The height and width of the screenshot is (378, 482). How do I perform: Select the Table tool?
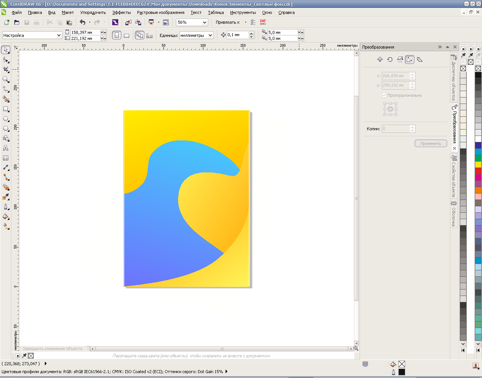click(6, 158)
